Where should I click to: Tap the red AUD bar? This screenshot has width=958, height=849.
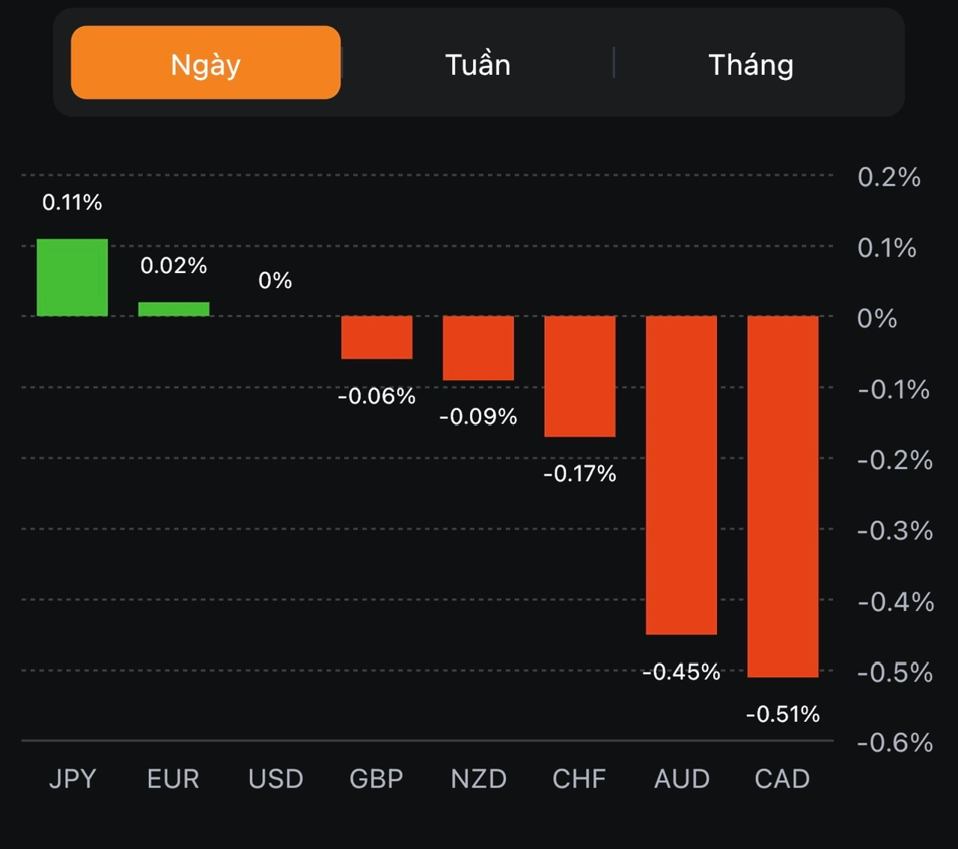681,475
